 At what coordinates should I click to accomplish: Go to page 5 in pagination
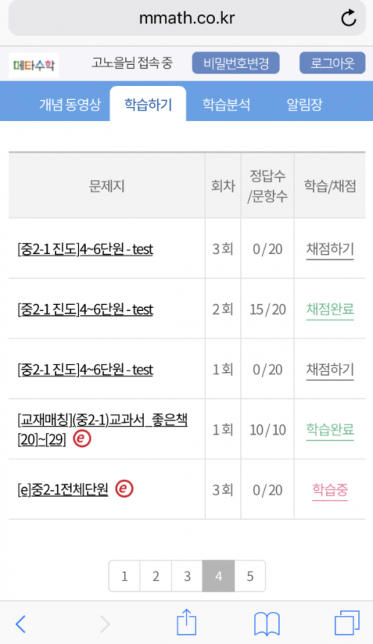(x=250, y=576)
